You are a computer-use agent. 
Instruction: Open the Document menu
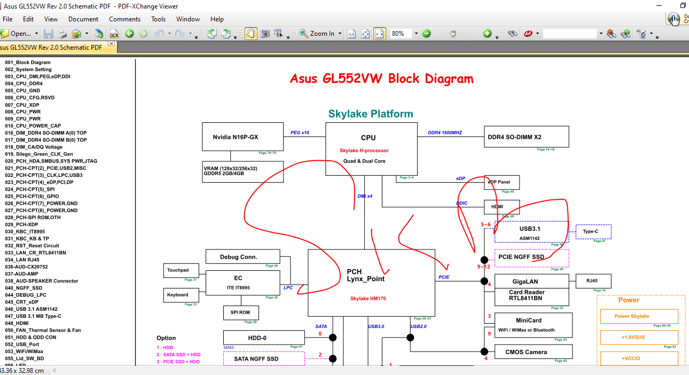click(83, 19)
